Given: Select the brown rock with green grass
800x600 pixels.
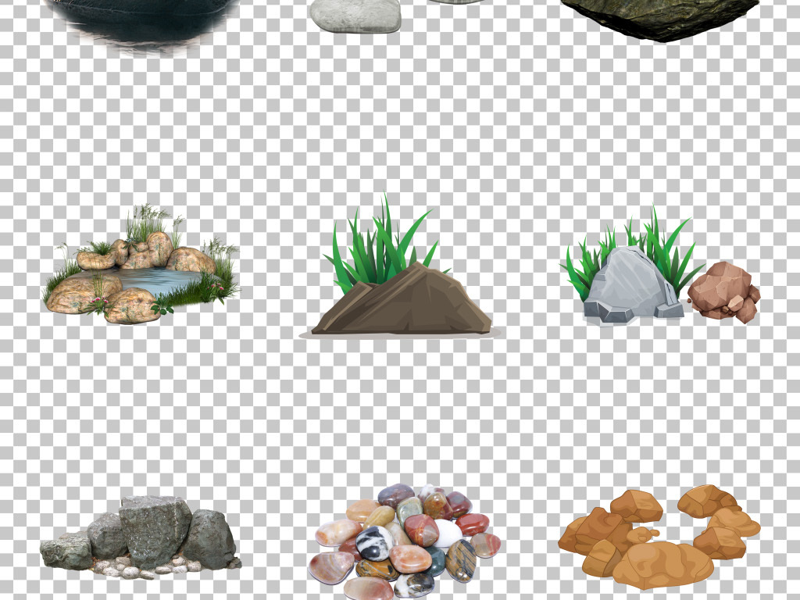Looking at the screenshot, I should (401, 303).
